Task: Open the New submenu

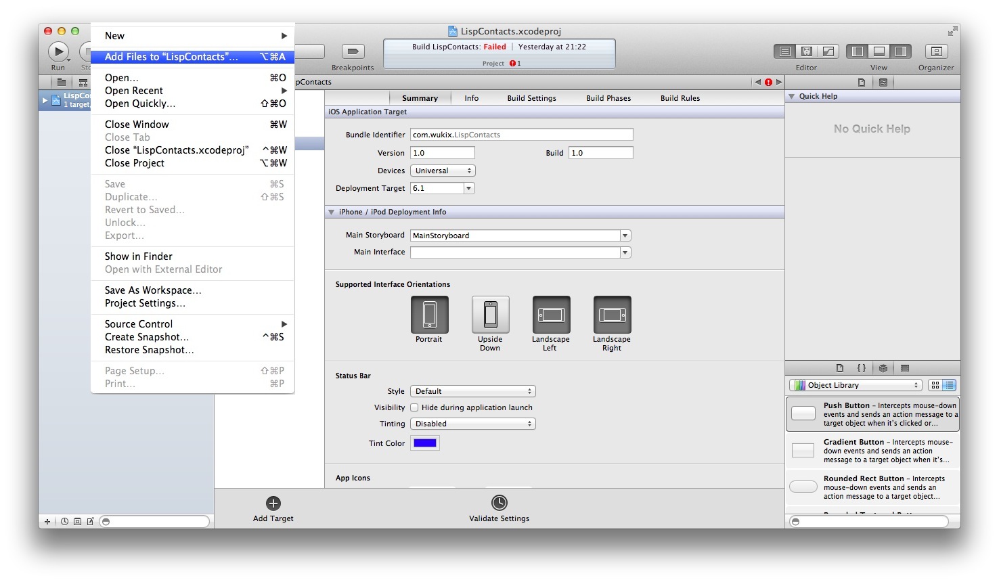Action: click(x=193, y=36)
